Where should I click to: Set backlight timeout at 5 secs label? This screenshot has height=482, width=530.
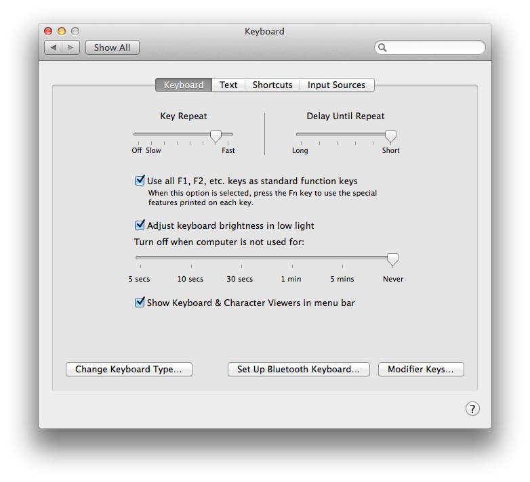click(x=139, y=279)
